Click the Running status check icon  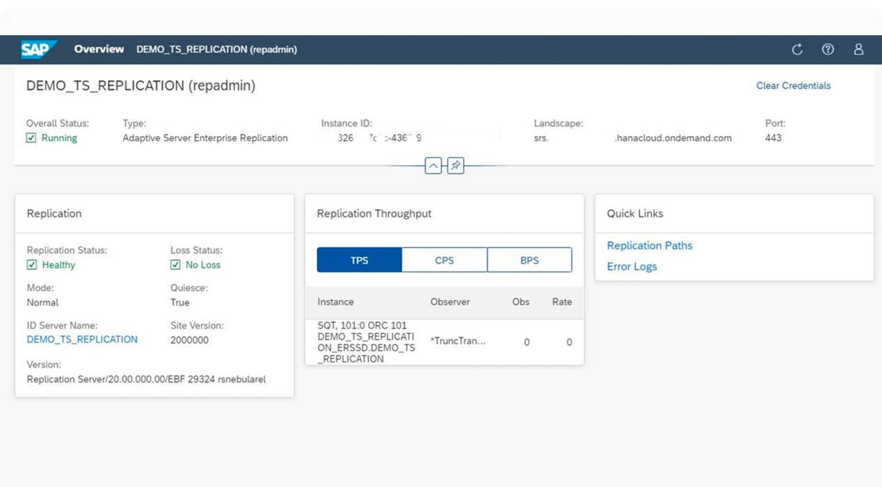coord(31,138)
